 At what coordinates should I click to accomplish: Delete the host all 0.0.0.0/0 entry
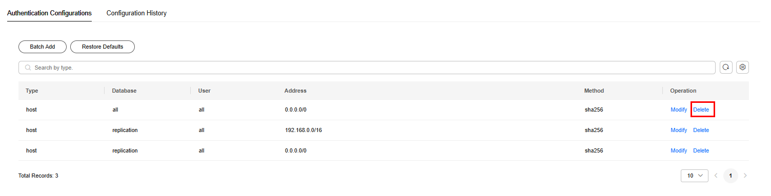tap(701, 110)
